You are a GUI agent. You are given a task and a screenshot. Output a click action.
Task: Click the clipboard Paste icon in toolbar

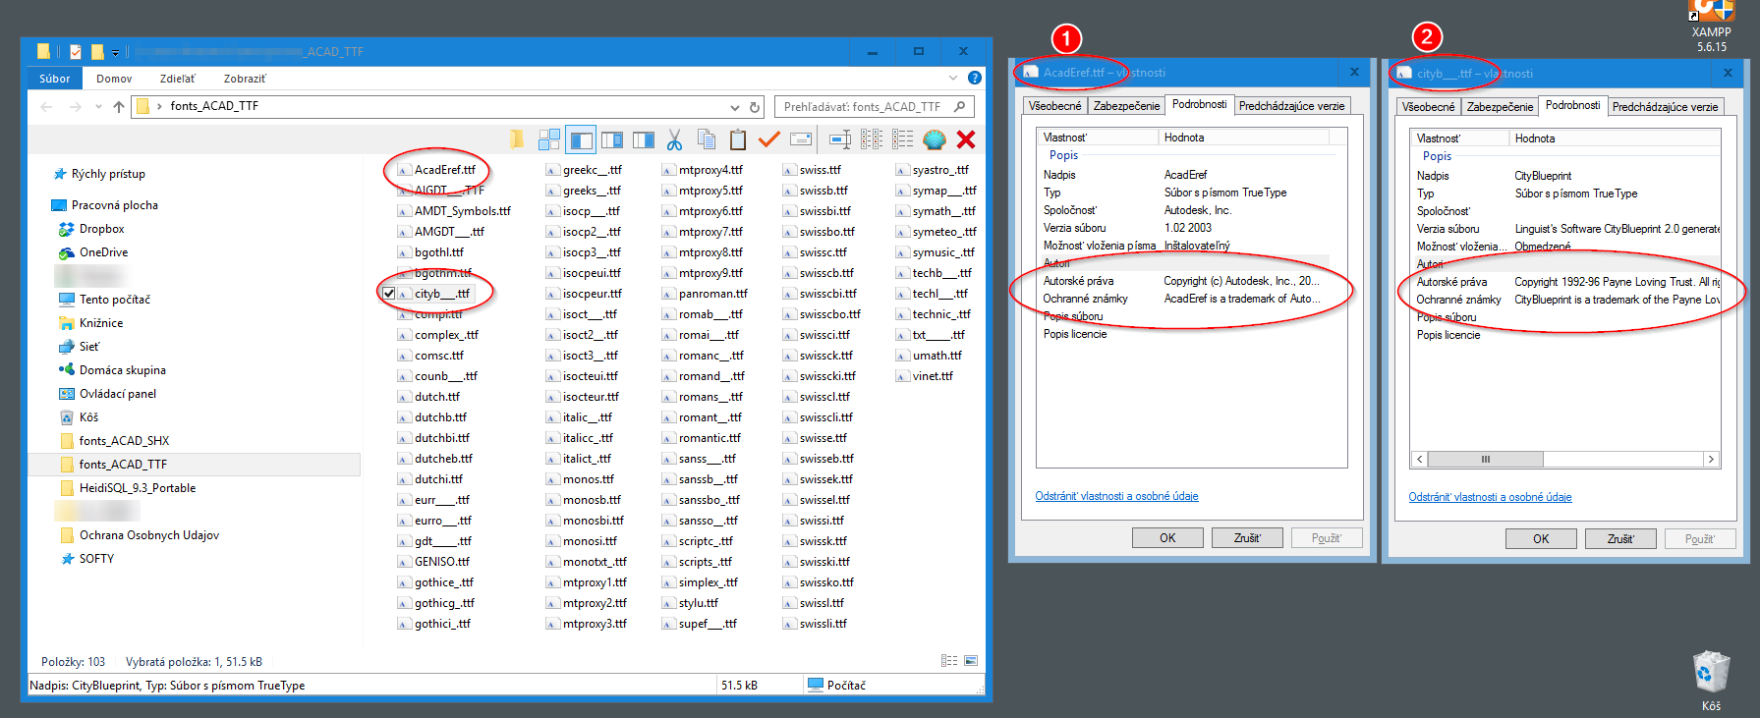(x=737, y=139)
